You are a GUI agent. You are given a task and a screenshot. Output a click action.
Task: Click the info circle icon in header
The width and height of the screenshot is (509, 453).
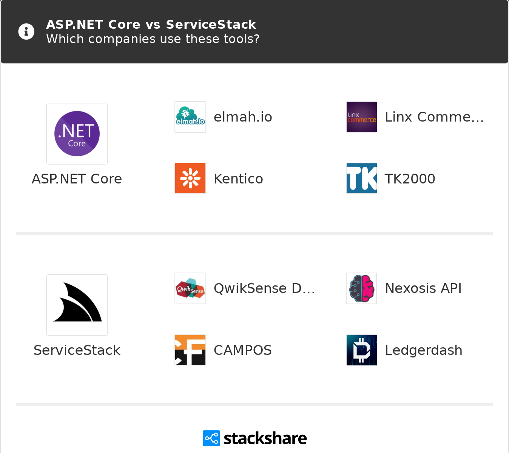(26, 32)
